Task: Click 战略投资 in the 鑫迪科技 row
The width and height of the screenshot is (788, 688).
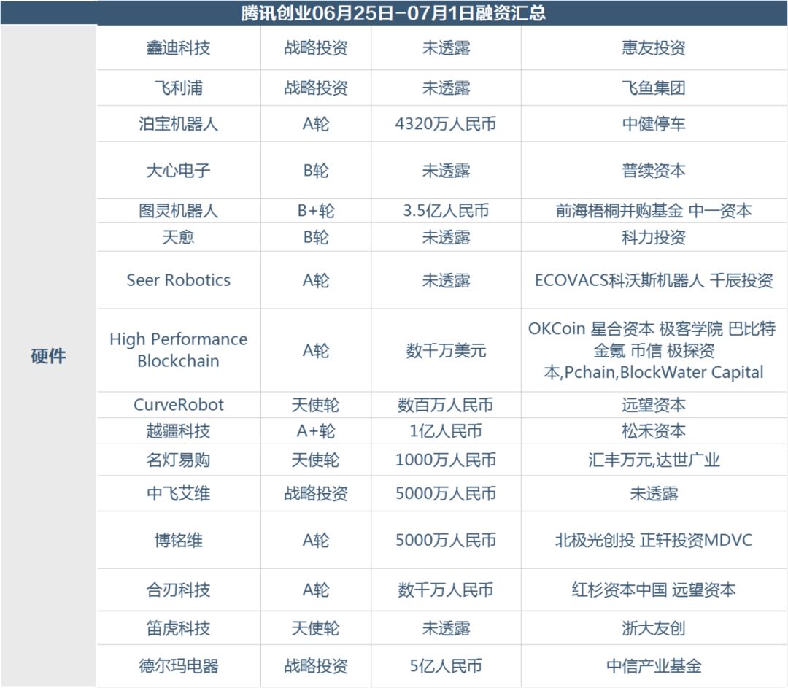Action: click(316, 48)
